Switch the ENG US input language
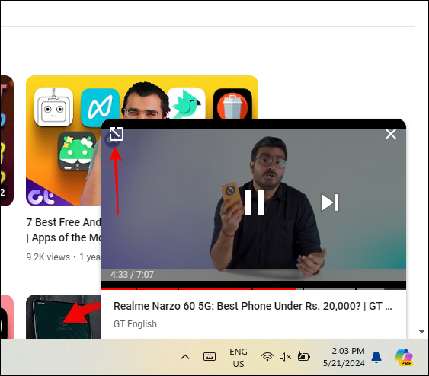This screenshot has width=429, height=376. [239, 358]
